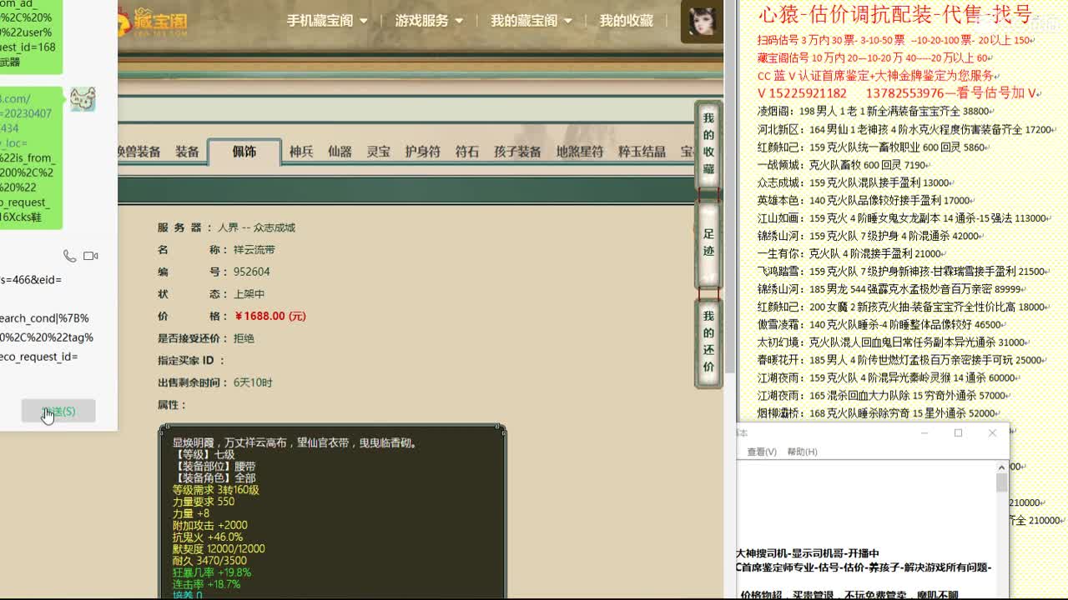1068x600 pixels.
Task: Open the 我的还价 side panel button
Action: point(708,342)
